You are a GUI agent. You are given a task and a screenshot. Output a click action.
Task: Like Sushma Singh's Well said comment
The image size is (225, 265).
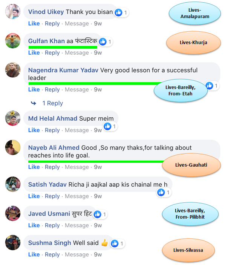click(x=34, y=254)
